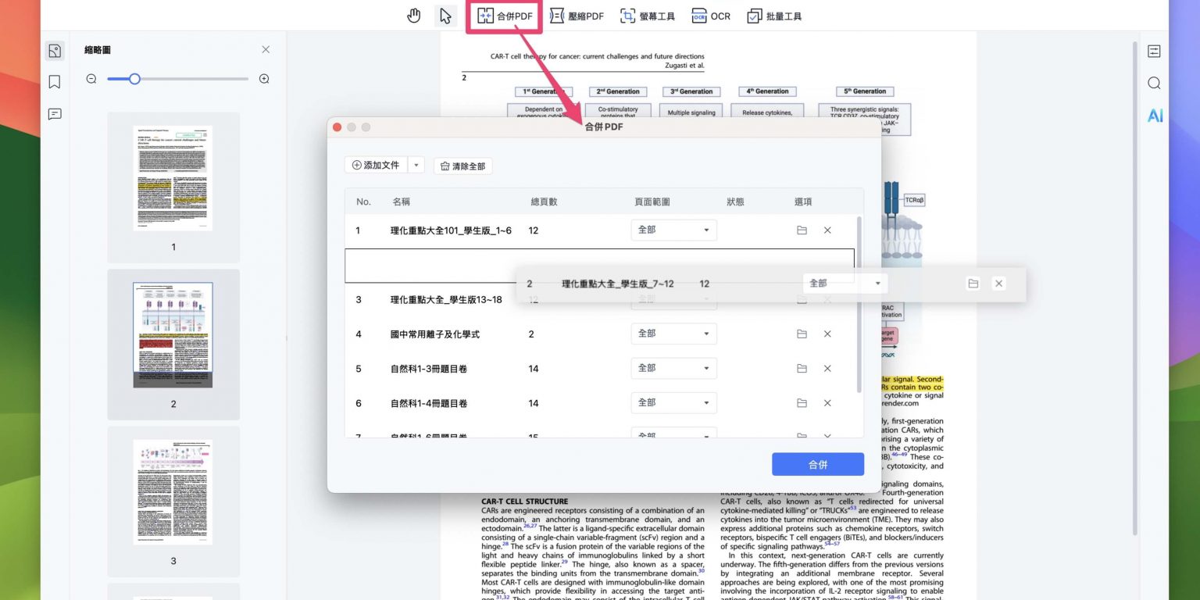Open the 壓縮PDF tool
The image size is (1200, 600).
point(577,16)
